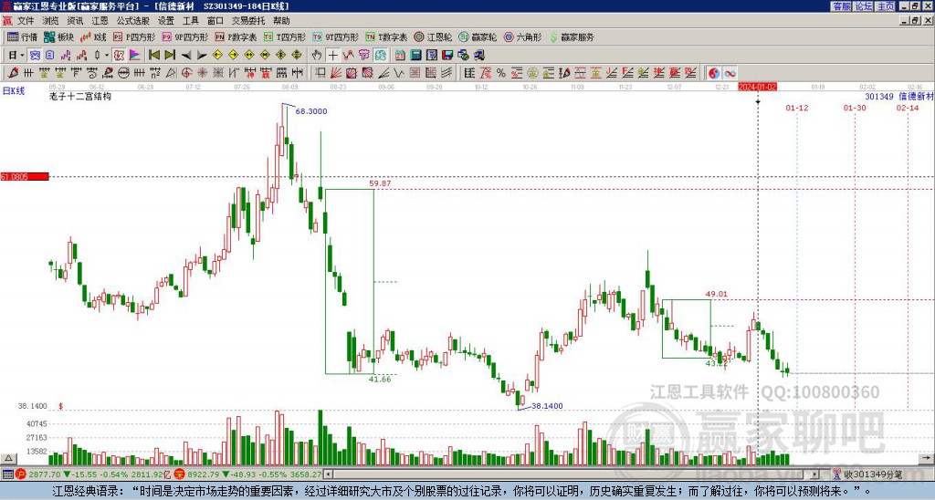
Task: Open the P四方形 tool
Action: point(134,36)
